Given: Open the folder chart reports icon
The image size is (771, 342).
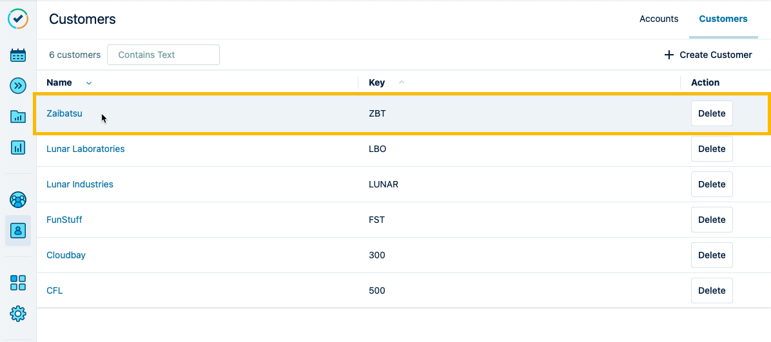Looking at the screenshot, I should pyautogui.click(x=18, y=117).
